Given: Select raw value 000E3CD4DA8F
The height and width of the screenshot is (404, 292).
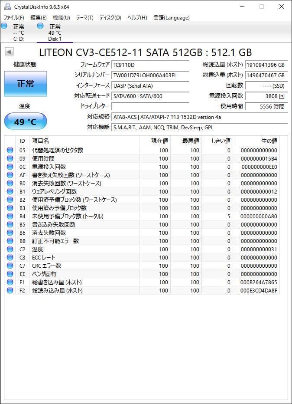Looking at the screenshot, I should 259,291.
